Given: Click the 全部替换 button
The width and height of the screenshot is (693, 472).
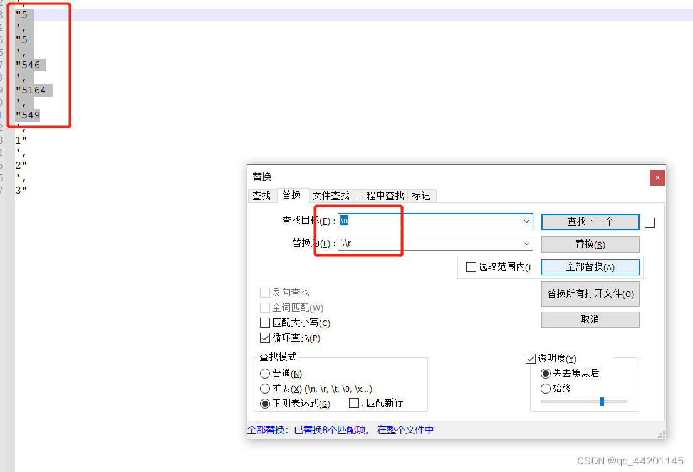Looking at the screenshot, I should pos(590,266).
